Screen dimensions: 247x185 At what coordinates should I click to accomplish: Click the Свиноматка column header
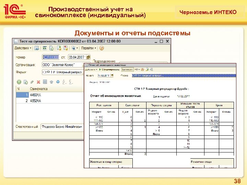coord(56,89)
